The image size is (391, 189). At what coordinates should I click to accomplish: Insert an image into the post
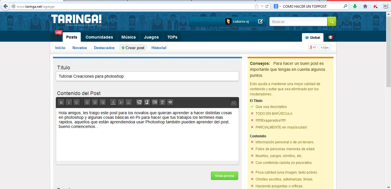click(x=155, y=102)
